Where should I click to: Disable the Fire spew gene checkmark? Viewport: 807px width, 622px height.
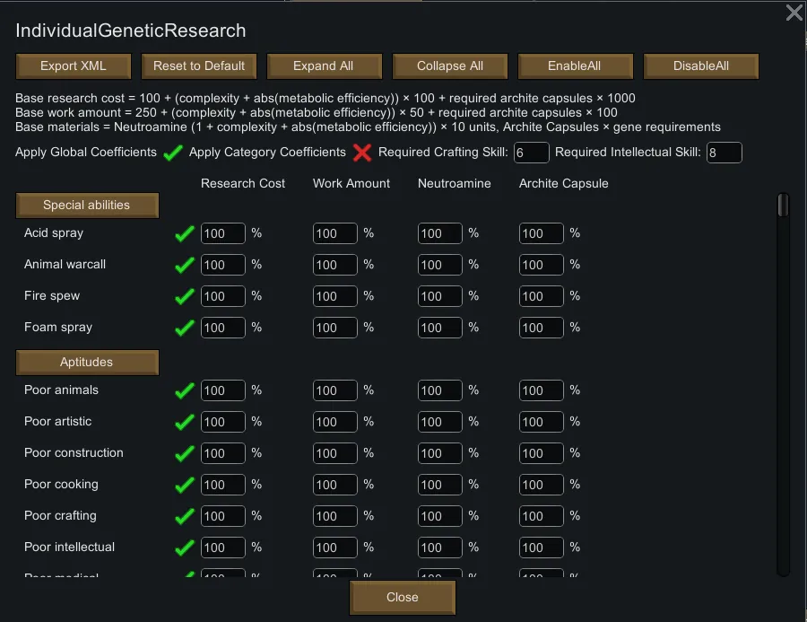pos(185,296)
